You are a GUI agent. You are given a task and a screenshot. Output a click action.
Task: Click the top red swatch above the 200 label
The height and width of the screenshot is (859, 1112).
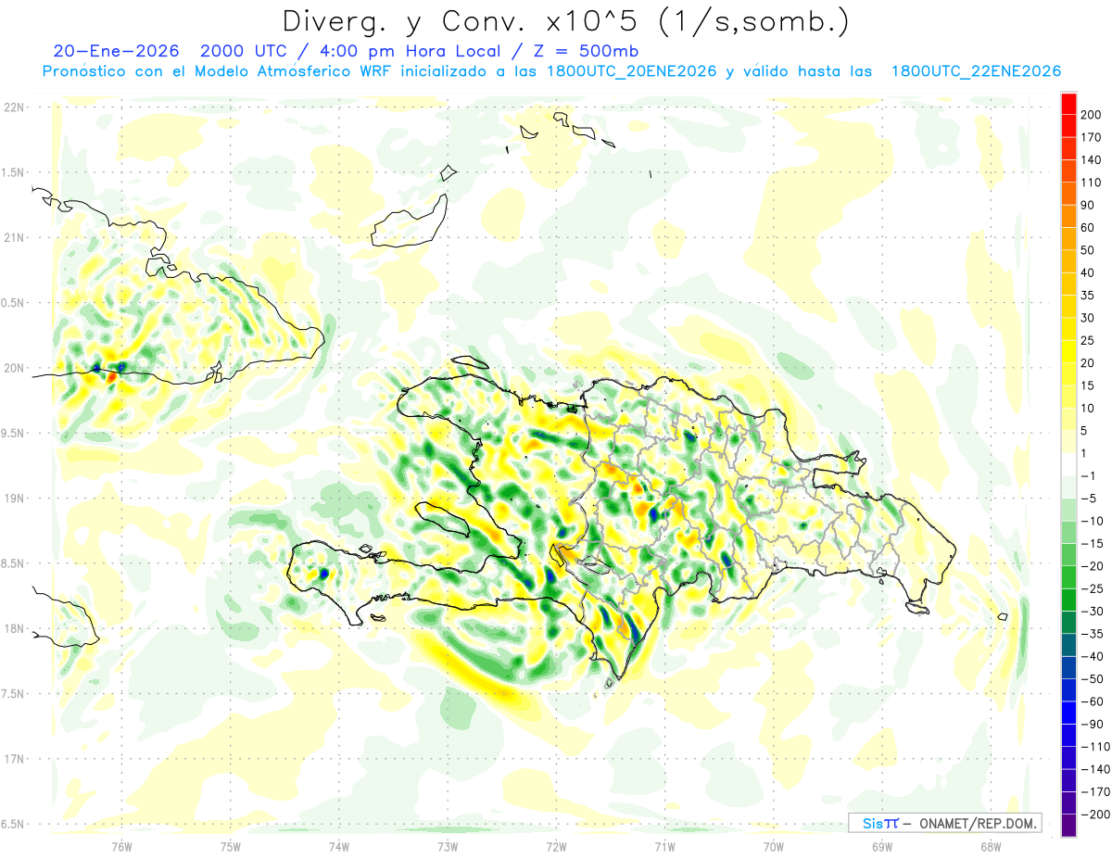click(1068, 103)
